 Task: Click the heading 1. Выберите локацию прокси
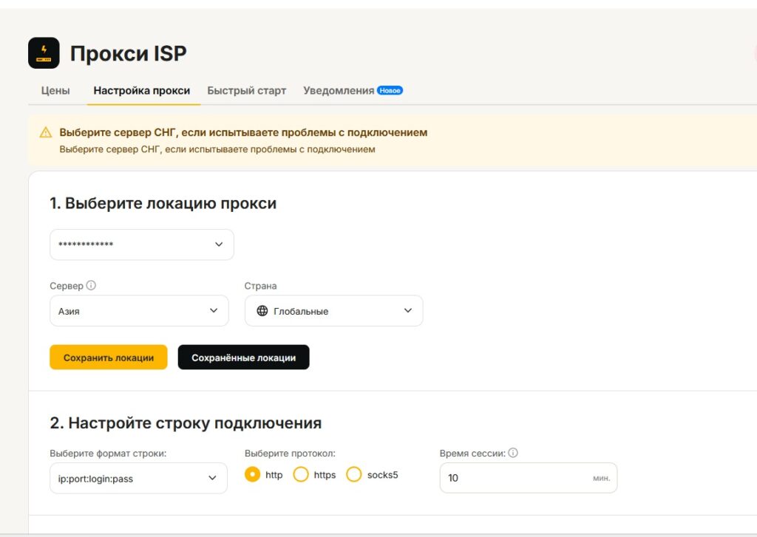pyautogui.click(x=163, y=203)
